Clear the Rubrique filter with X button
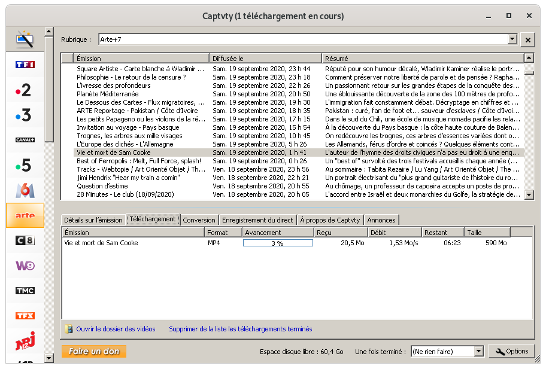The width and height of the screenshot is (546, 369). [x=527, y=40]
